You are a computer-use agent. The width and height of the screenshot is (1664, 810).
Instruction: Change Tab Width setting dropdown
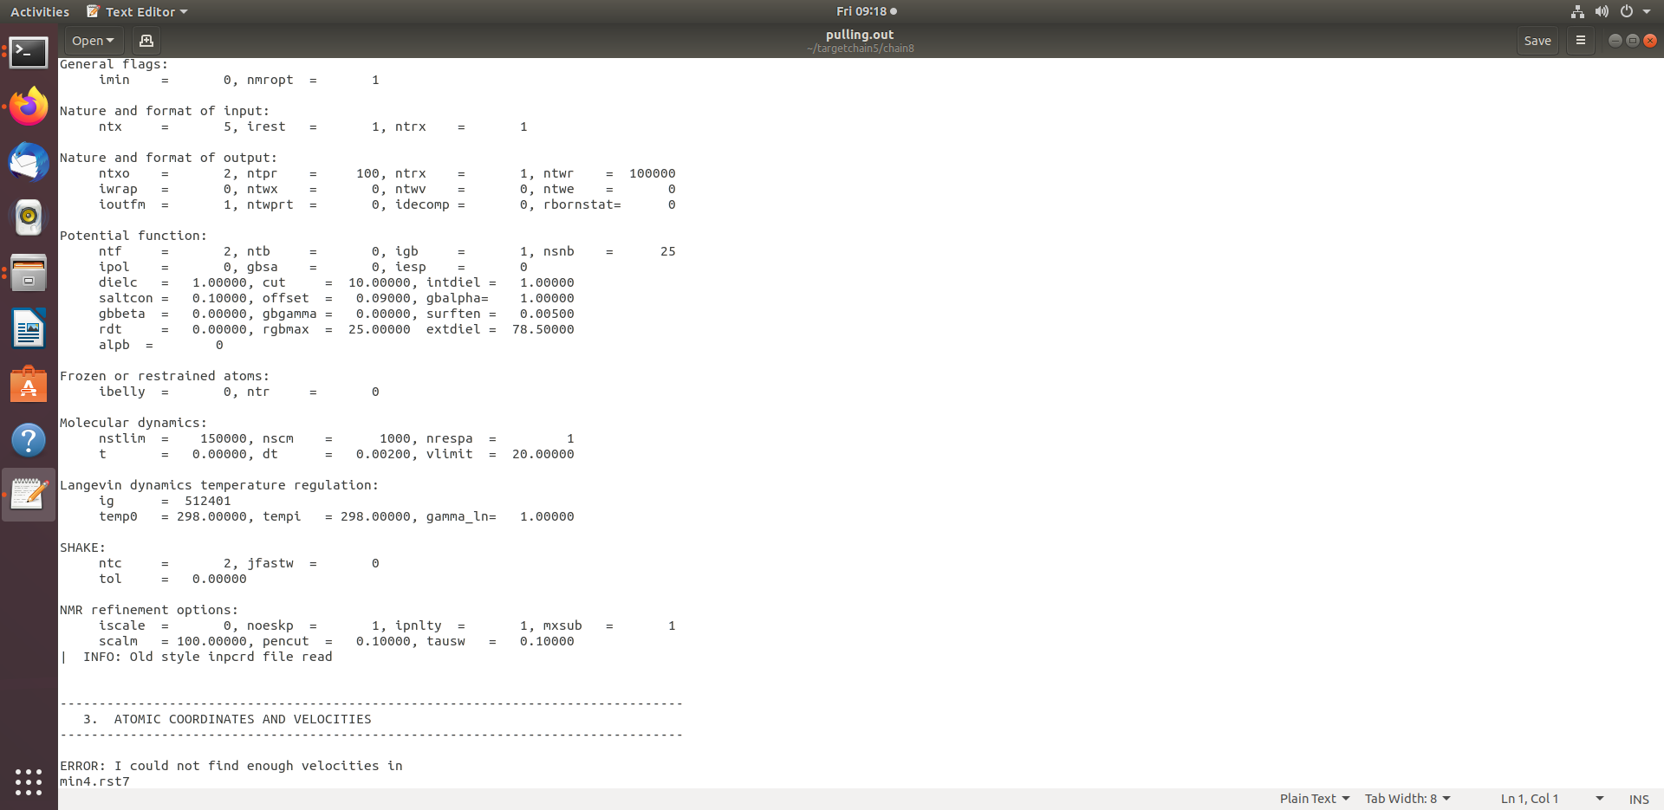pyautogui.click(x=1407, y=799)
